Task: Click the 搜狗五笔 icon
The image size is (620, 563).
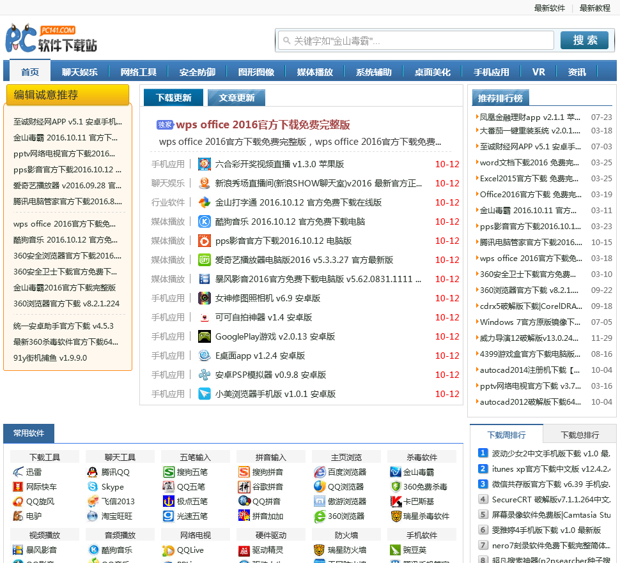Action: (169, 472)
